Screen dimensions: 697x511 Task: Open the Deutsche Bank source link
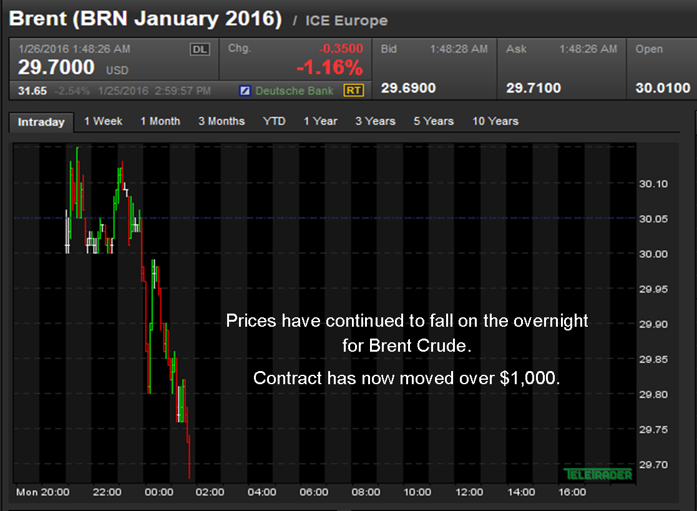pyautogui.click(x=295, y=91)
